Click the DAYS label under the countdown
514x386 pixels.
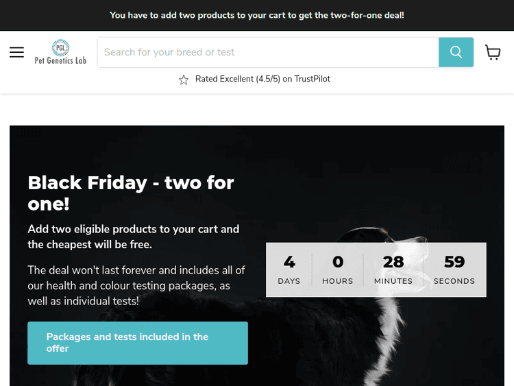[289, 281]
